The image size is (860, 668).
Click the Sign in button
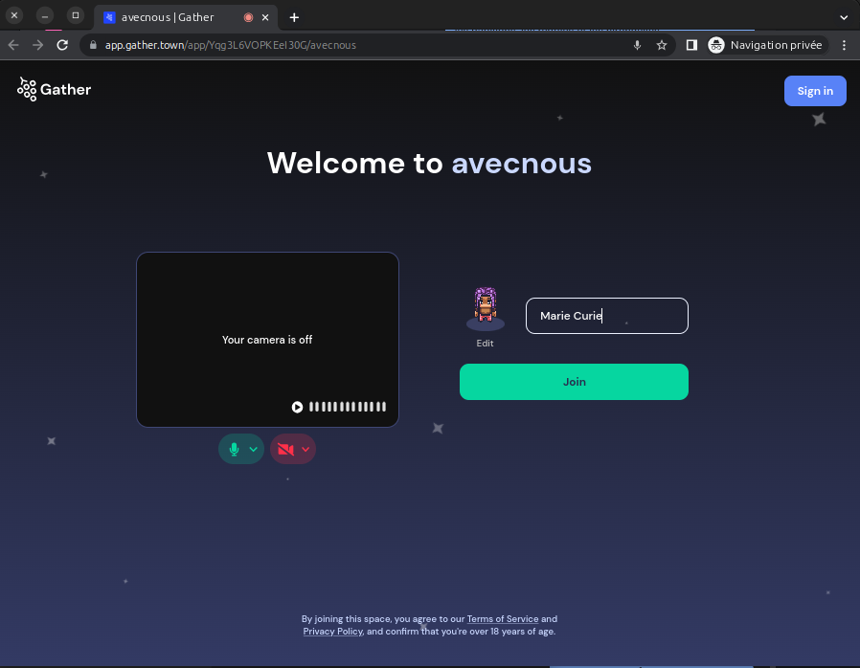[x=814, y=91]
